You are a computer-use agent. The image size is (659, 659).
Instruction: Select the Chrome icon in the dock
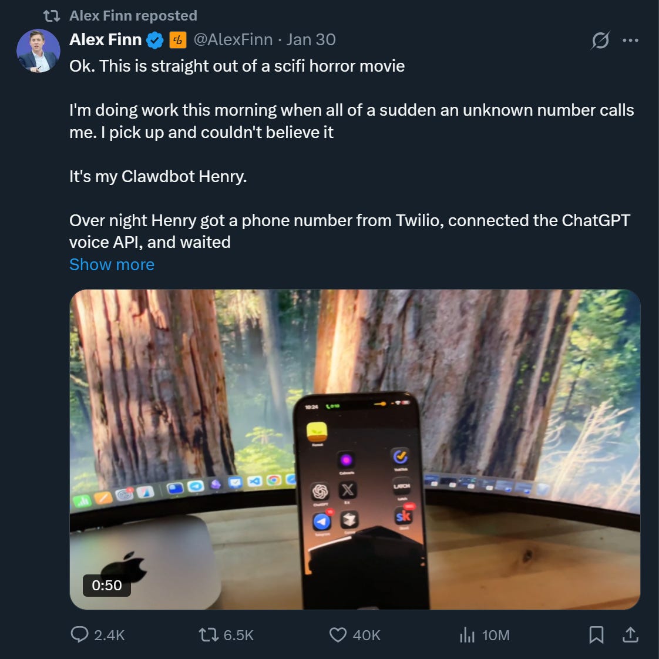tap(274, 480)
